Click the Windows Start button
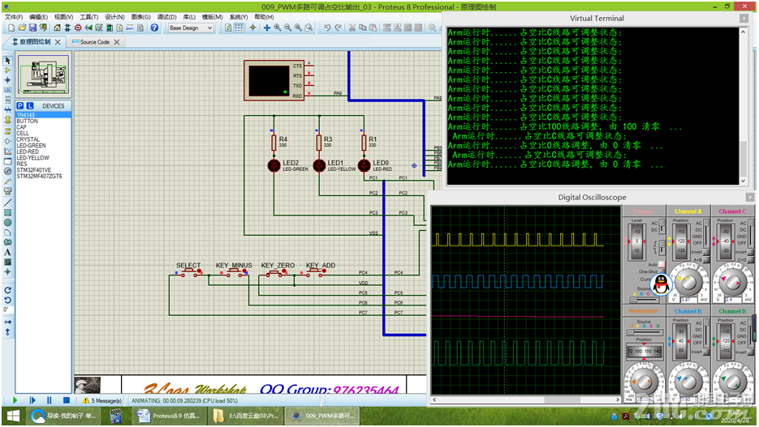Screen dimensions: 759x427 pyautogui.click(x=13, y=416)
